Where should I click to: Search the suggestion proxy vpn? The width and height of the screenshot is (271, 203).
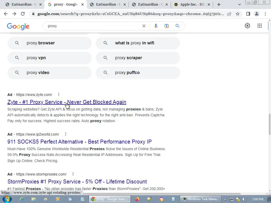49,58
